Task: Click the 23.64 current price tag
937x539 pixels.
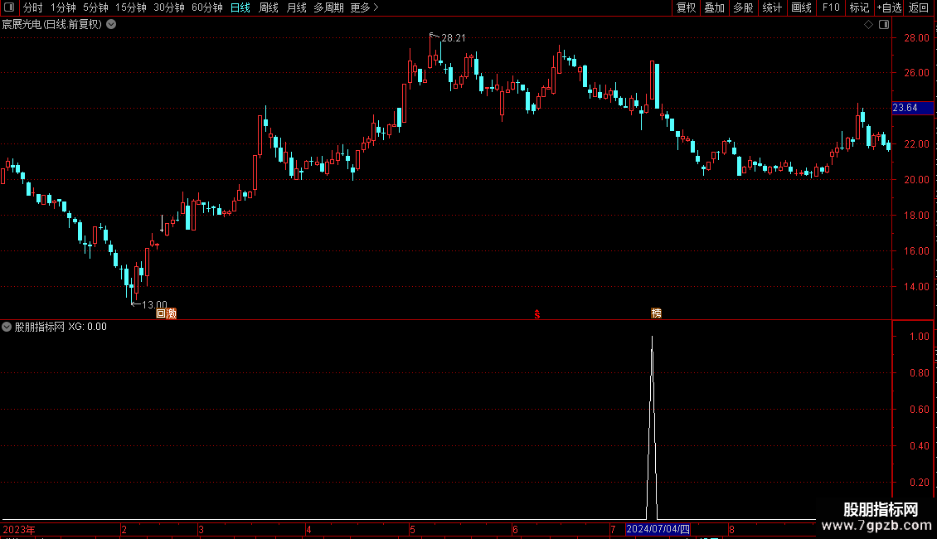Action: [912, 108]
